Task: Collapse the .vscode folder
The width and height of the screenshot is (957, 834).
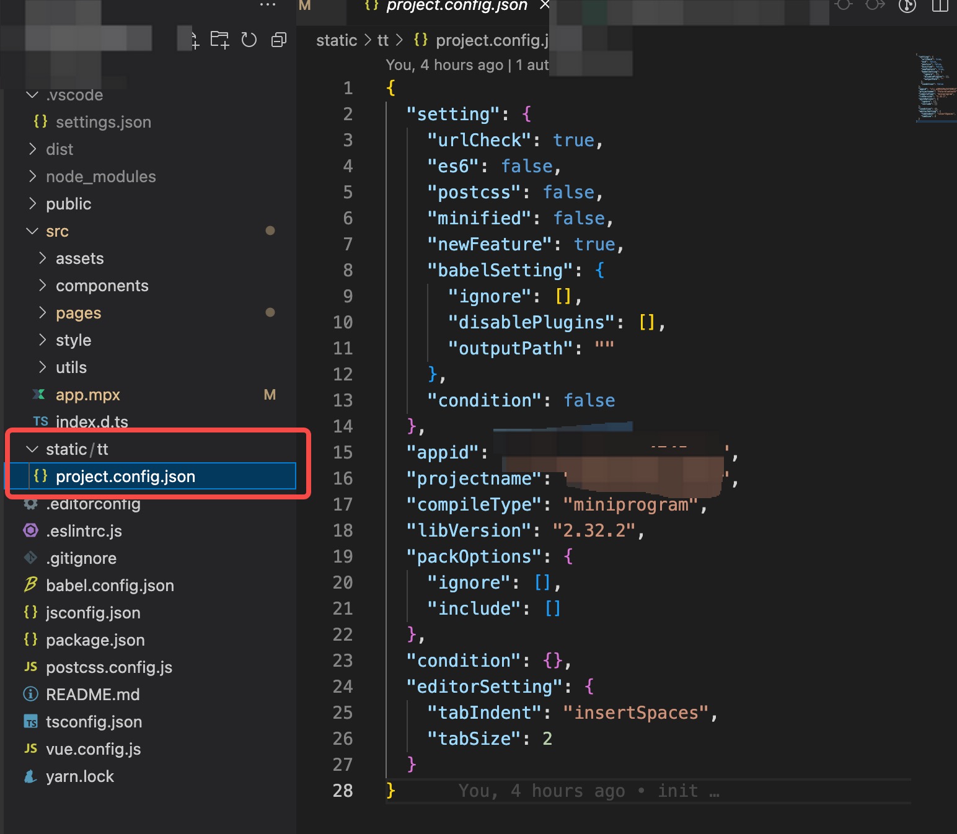Action: pos(33,95)
